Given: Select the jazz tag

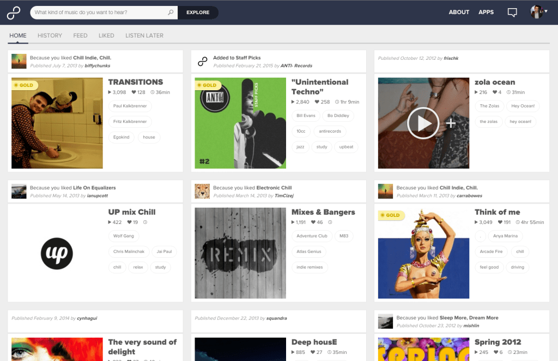Looking at the screenshot, I should pos(300,147).
